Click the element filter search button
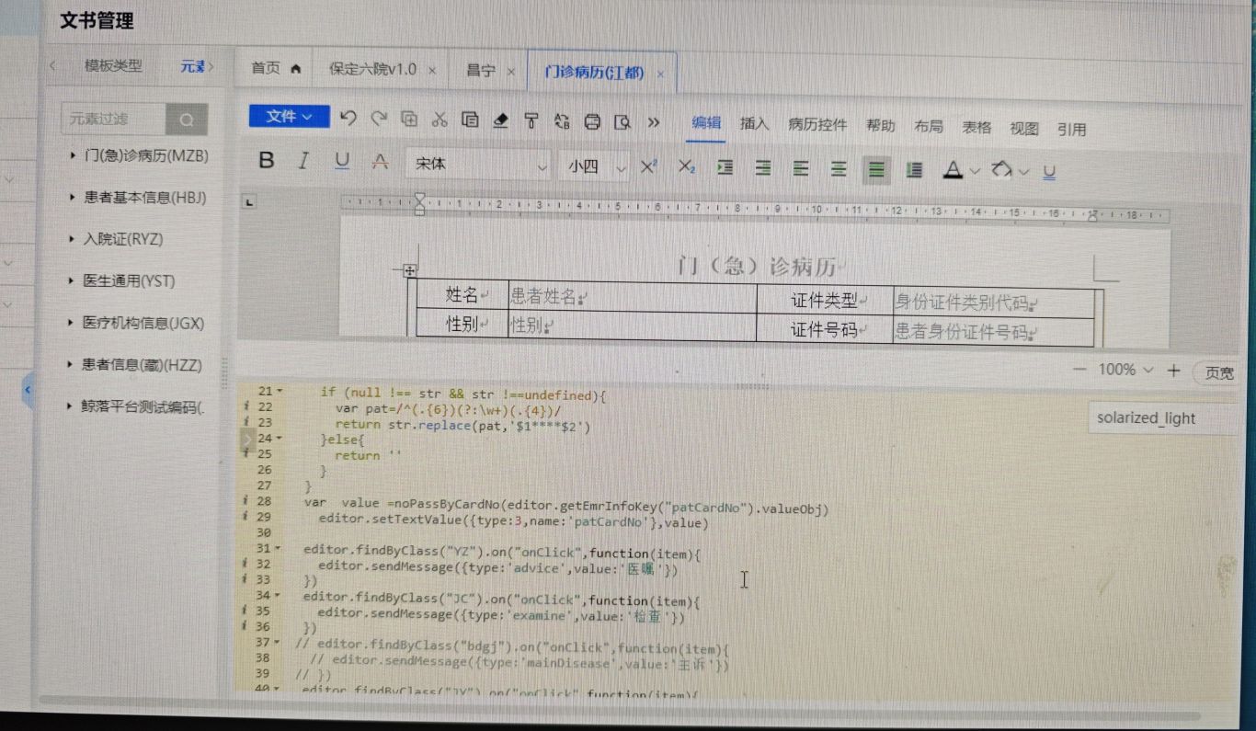Image resolution: width=1256 pixels, height=731 pixels. [x=187, y=120]
